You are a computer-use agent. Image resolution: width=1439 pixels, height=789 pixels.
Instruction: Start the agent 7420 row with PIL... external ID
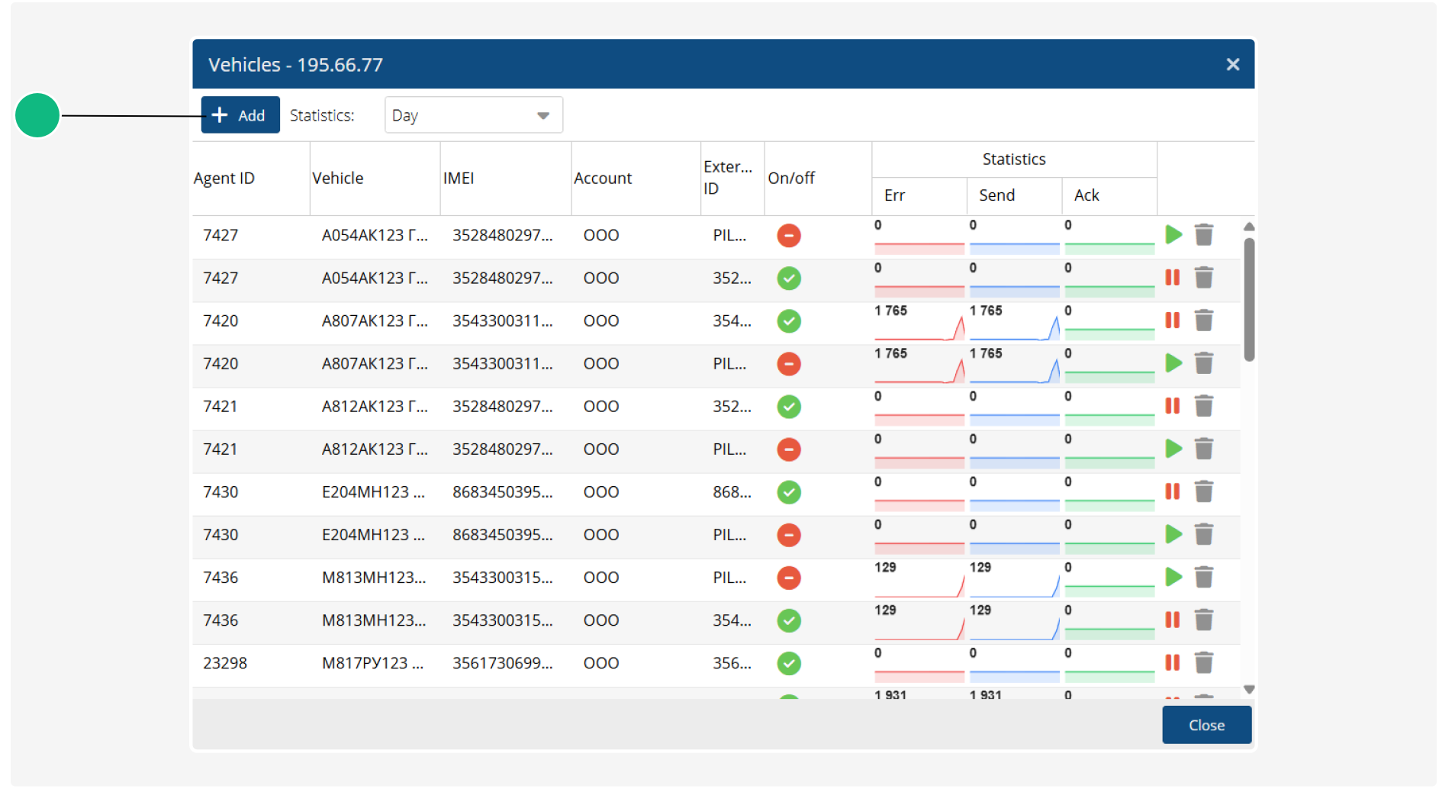point(1173,363)
